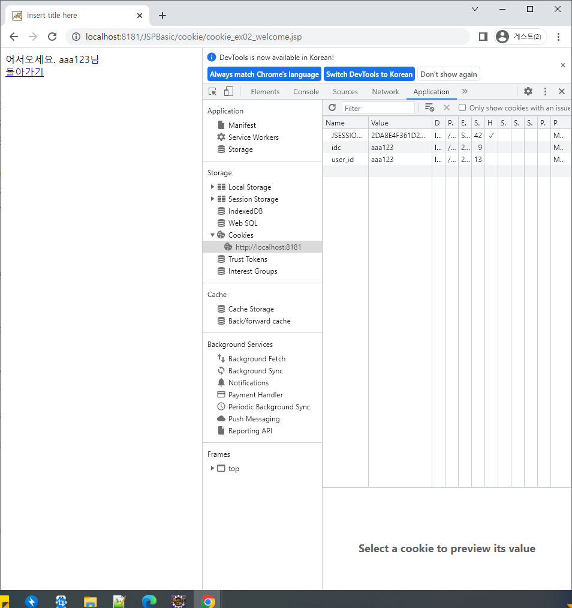The image size is (572, 608).
Task: Click the Trust Tokens database icon
Action: 221,259
